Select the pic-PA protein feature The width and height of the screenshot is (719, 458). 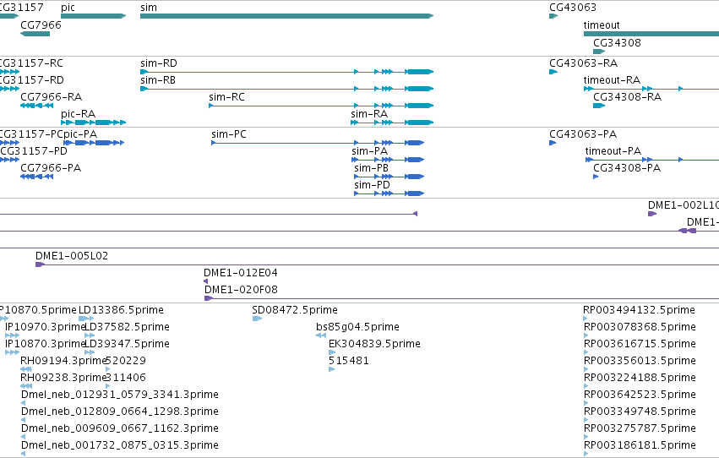pyautogui.click(x=94, y=143)
